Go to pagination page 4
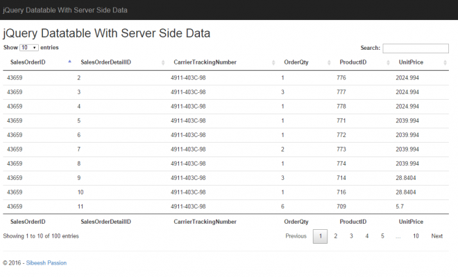 [x=367, y=236]
